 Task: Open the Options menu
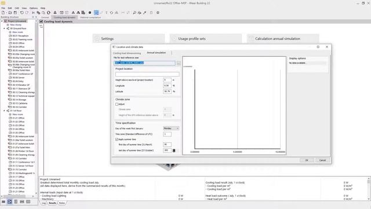pos(34,8)
